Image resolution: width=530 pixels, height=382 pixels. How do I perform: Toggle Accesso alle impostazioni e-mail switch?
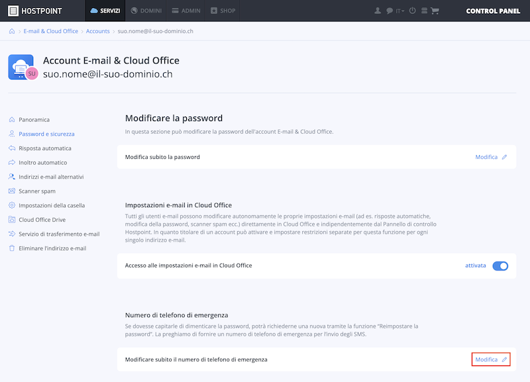(x=500, y=266)
